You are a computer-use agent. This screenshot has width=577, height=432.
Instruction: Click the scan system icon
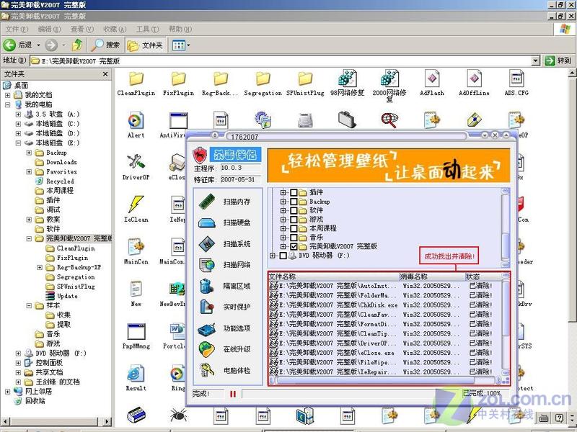click(x=207, y=244)
